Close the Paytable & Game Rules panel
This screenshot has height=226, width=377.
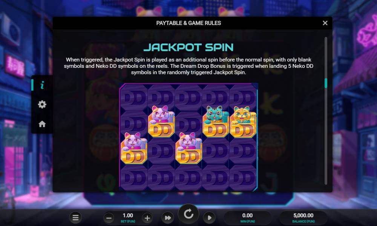point(325,23)
